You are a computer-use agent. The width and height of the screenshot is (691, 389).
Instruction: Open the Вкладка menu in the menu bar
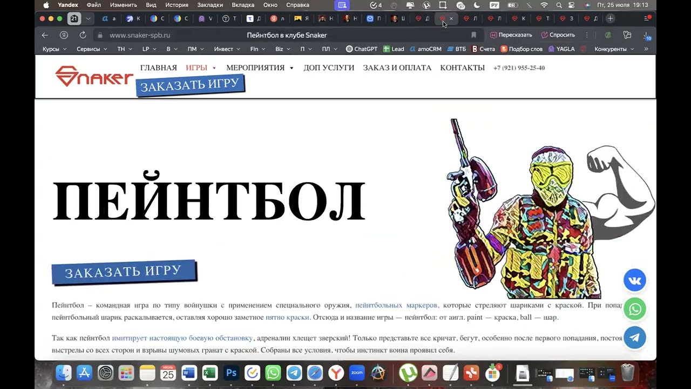point(243,5)
